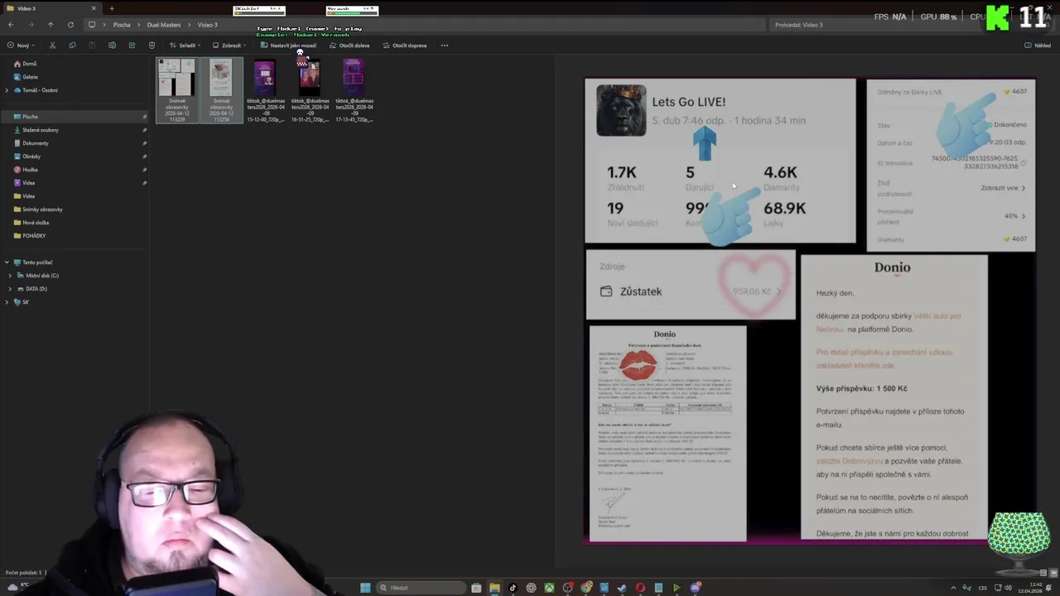Viewport: 1060px width, 596px height.
Task: Expand the Síť network node
Action: (7, 302)
